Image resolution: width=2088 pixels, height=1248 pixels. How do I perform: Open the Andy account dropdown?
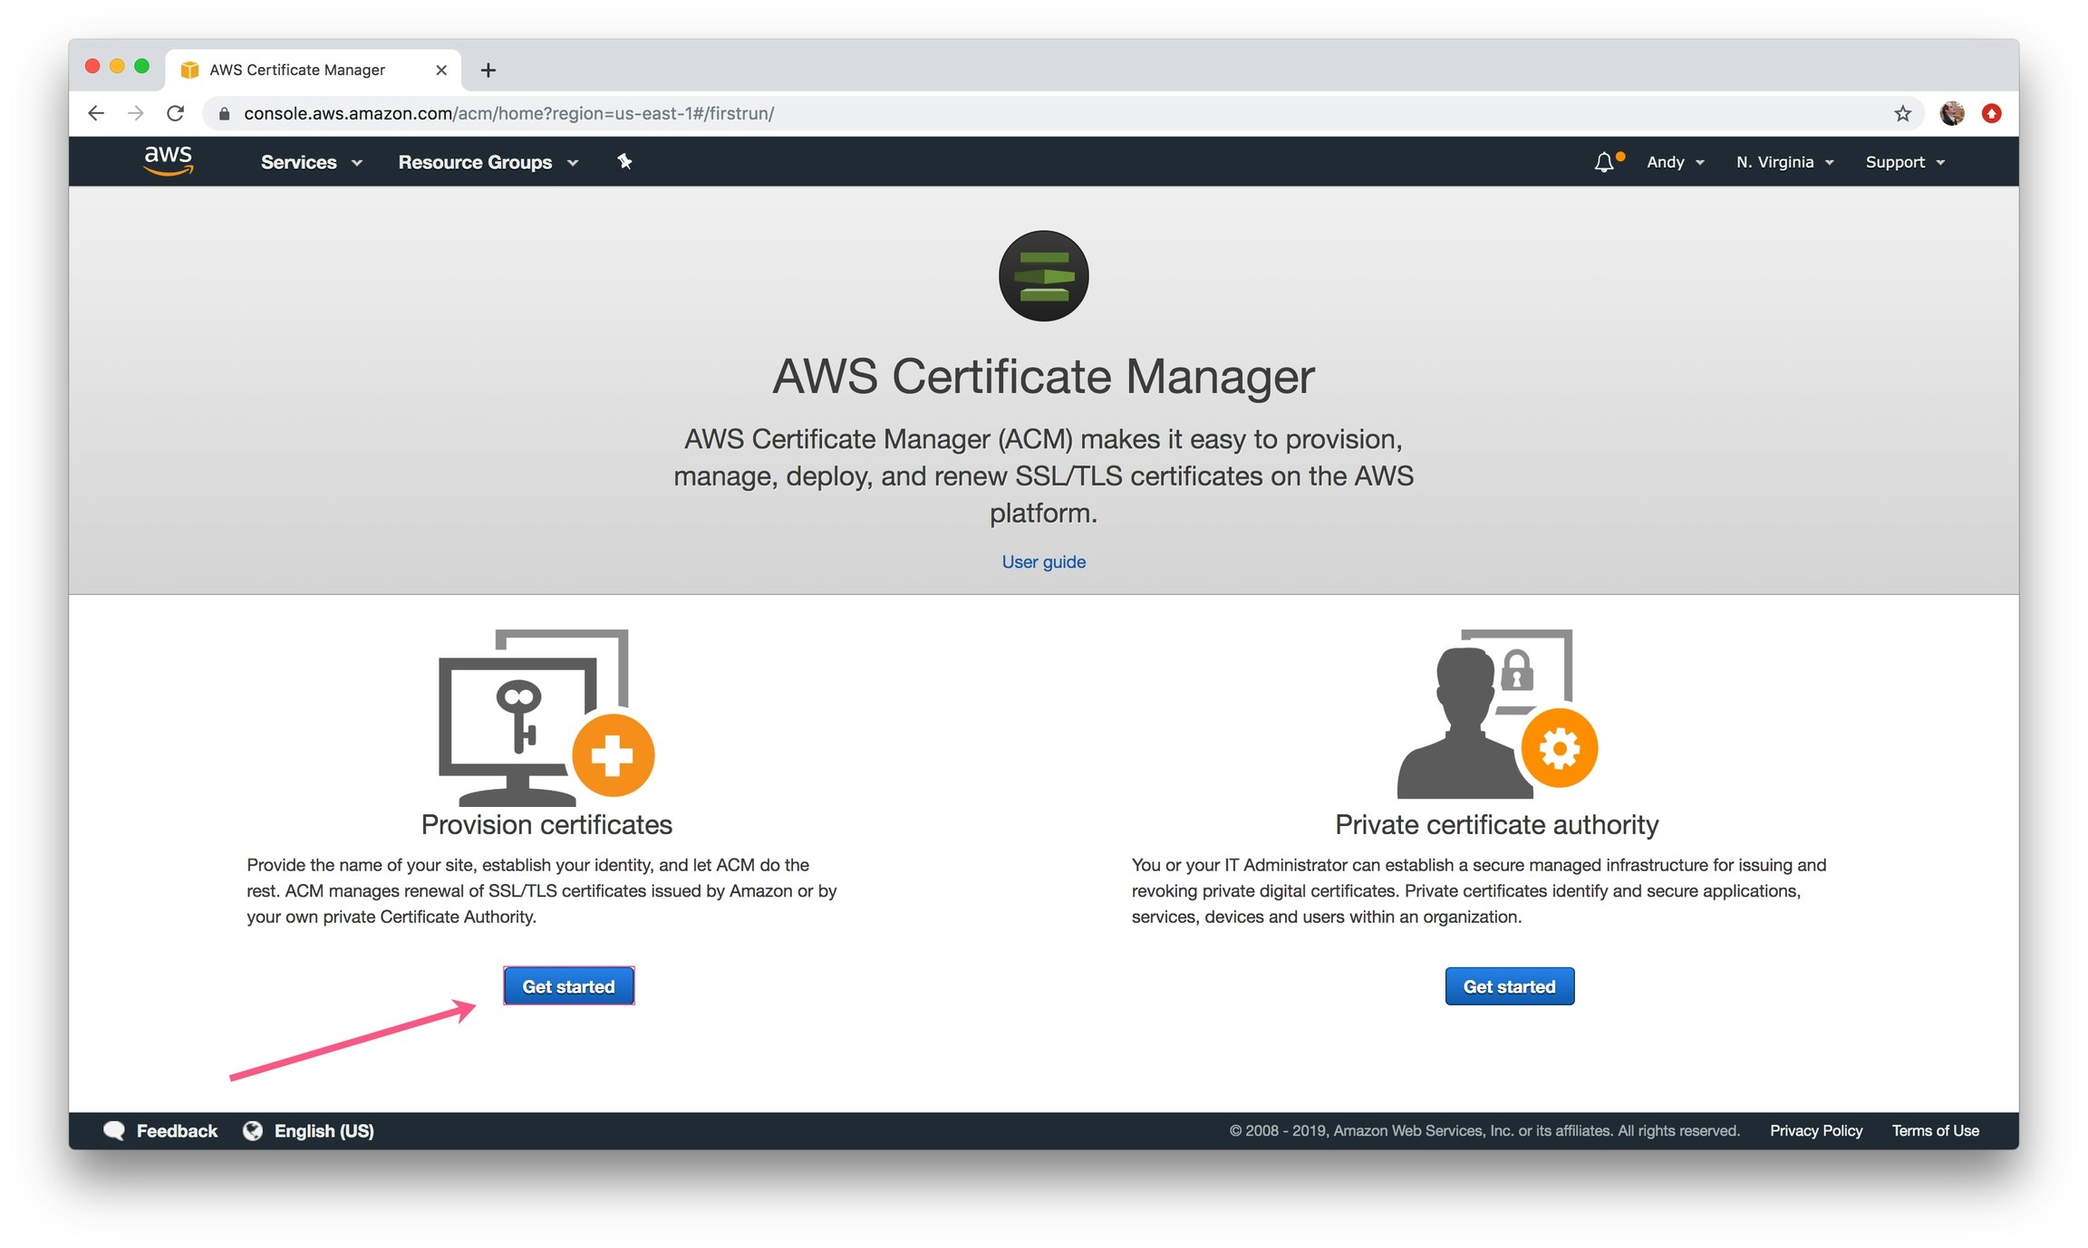tap(1675, 162)
